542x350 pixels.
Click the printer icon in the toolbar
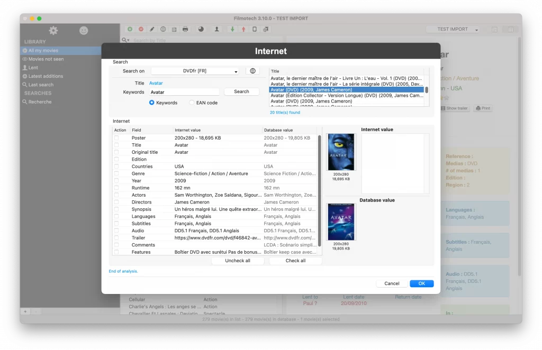click(185, 29)
